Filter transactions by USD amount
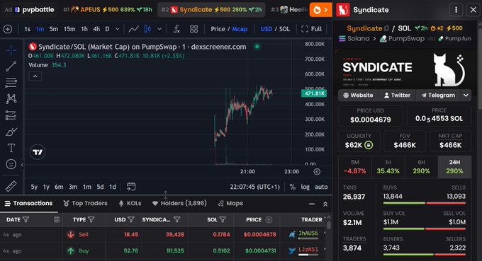Screen dimensions: 482x261 [131, 219]
